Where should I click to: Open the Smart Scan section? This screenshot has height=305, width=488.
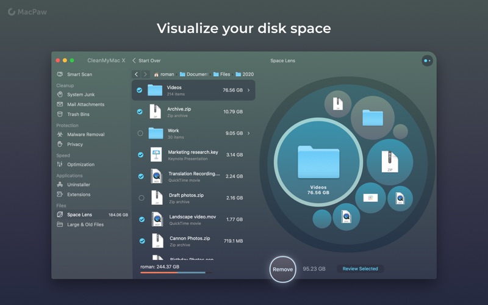click(x=80, y=74)
